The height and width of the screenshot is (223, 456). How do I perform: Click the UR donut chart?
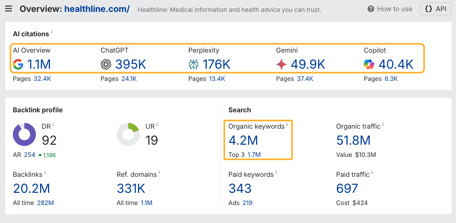[x=128, y=134]
